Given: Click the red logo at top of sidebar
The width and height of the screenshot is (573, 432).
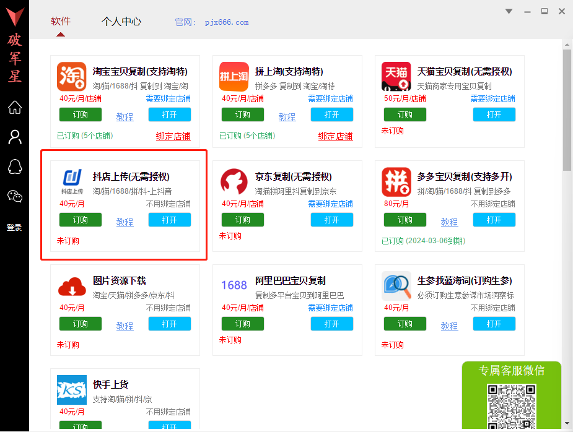Looking at the screenshot, I should [x=15, y=17].
